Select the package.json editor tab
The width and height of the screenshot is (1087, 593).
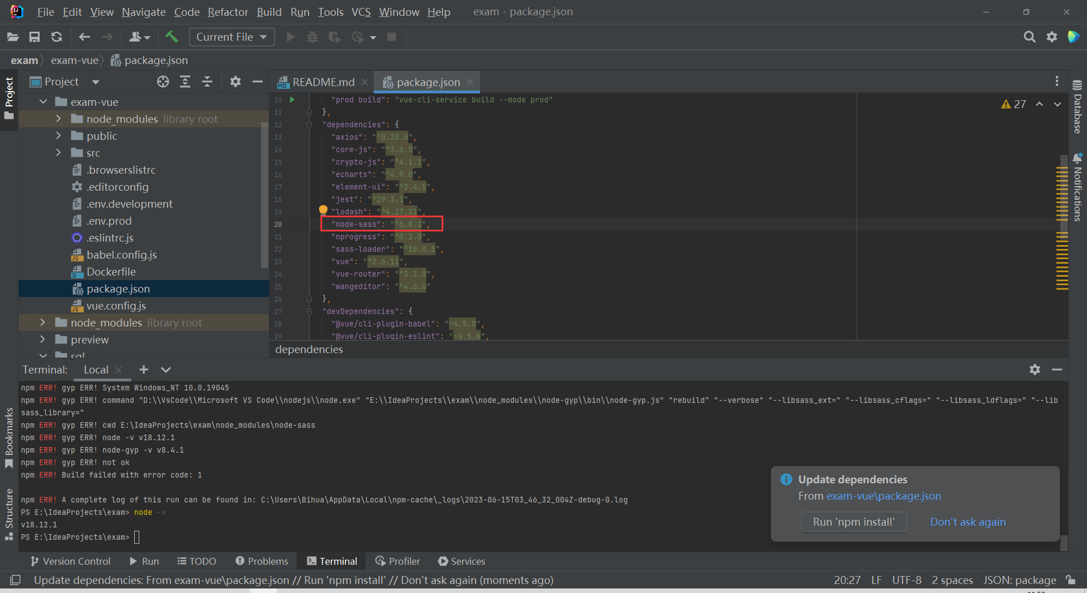pyautogui.click(x=428, y=82)
